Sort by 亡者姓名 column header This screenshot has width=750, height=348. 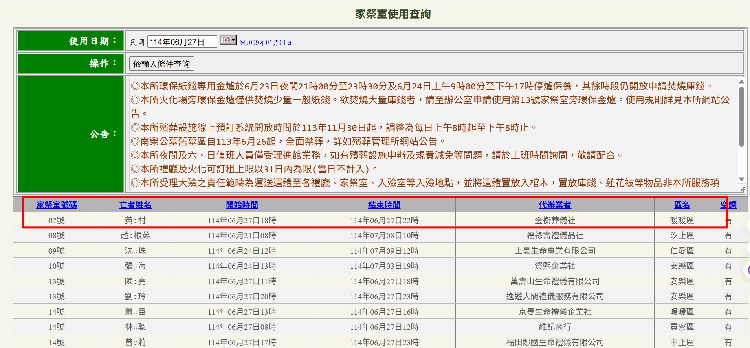point(135,205)
